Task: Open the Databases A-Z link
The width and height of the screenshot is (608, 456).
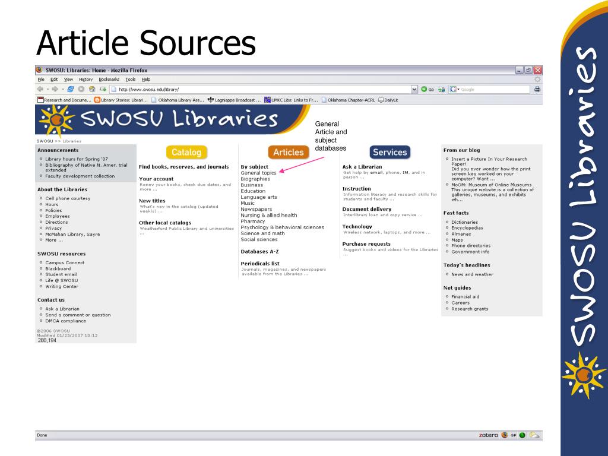Action: coord(260,252)
